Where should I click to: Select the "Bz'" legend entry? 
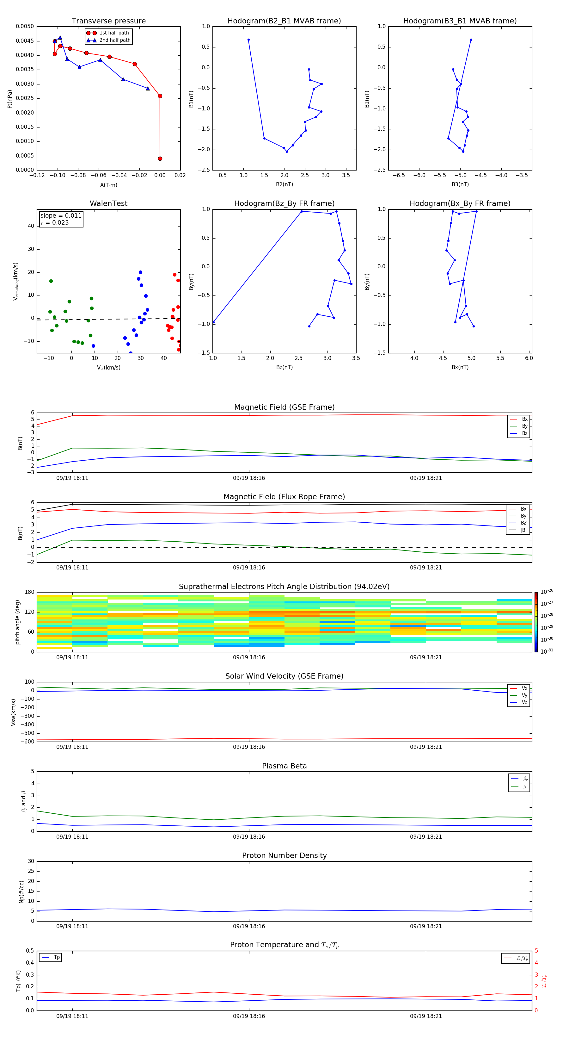click(x=518, y=523)
